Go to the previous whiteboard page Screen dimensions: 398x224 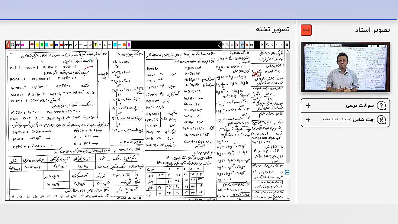pos(272,45)
